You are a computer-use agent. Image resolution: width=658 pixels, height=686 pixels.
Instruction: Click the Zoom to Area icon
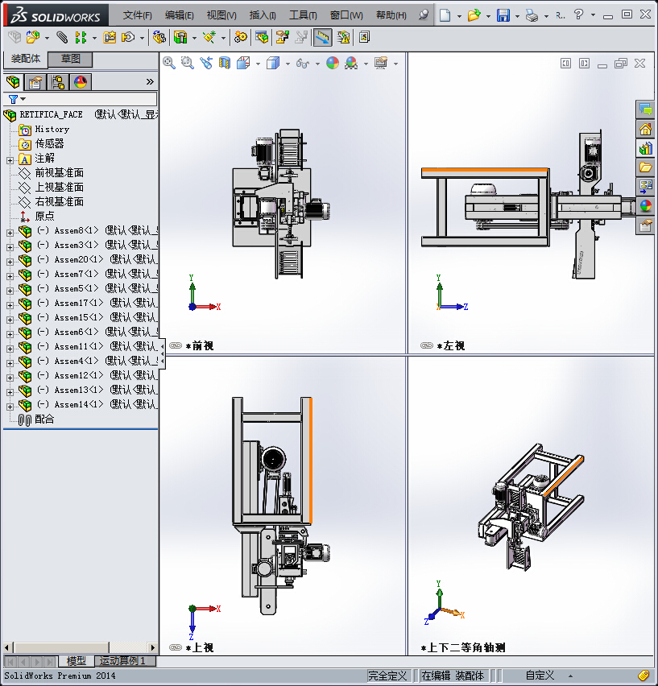click(188, 63)
